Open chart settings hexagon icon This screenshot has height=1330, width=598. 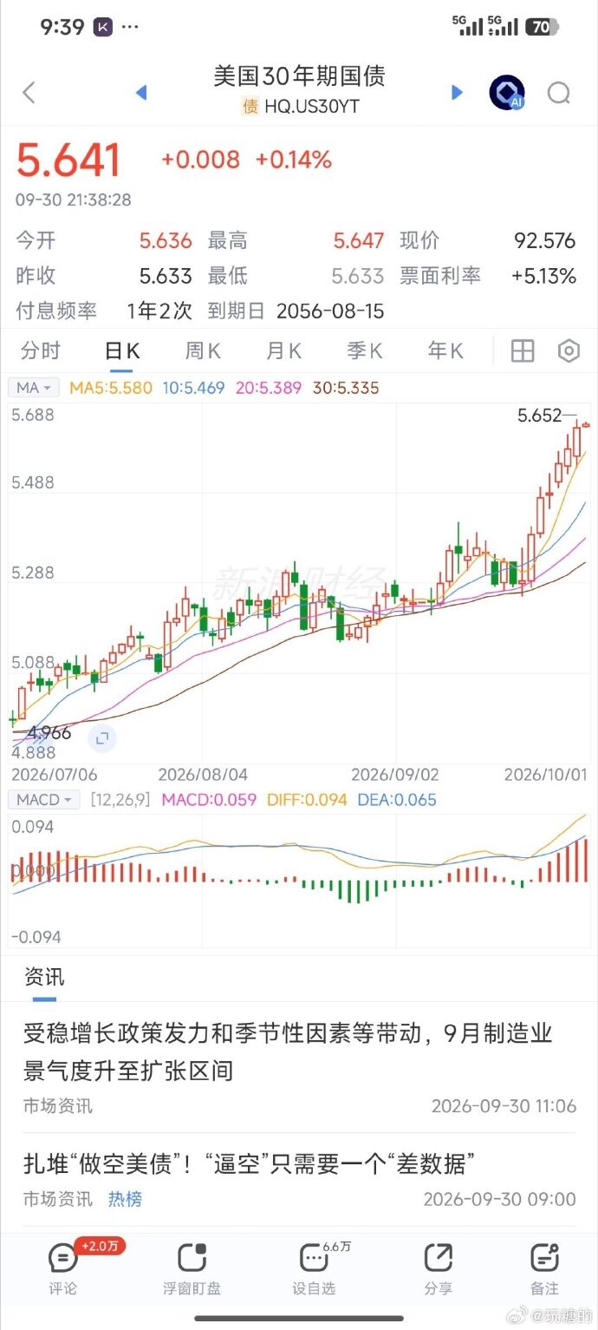click(x=569, y=351)
